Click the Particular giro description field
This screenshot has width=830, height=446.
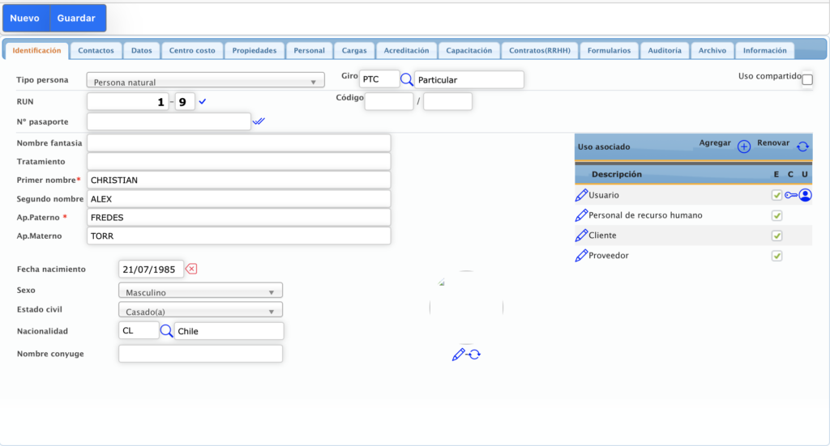[469, 79]
